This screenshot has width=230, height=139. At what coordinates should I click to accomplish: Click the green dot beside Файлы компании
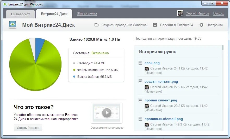click(x=74, y=70)
